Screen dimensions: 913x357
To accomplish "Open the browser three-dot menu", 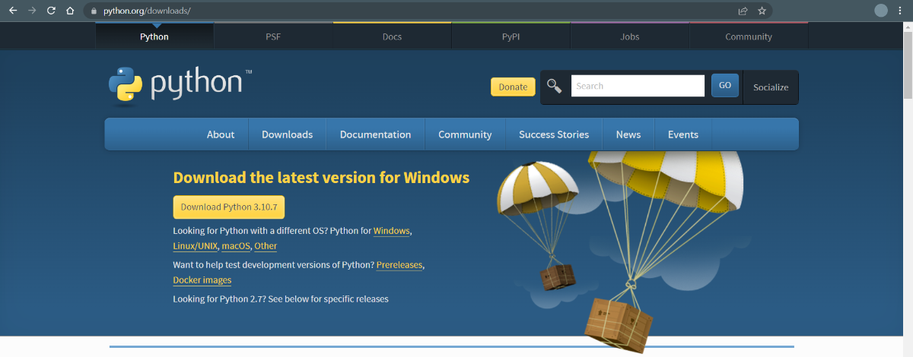I will coord(902,11).
